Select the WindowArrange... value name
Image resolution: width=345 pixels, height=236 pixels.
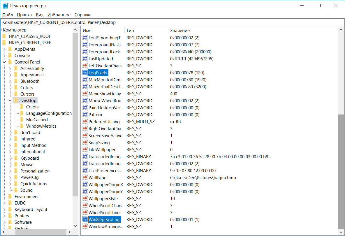105,227
